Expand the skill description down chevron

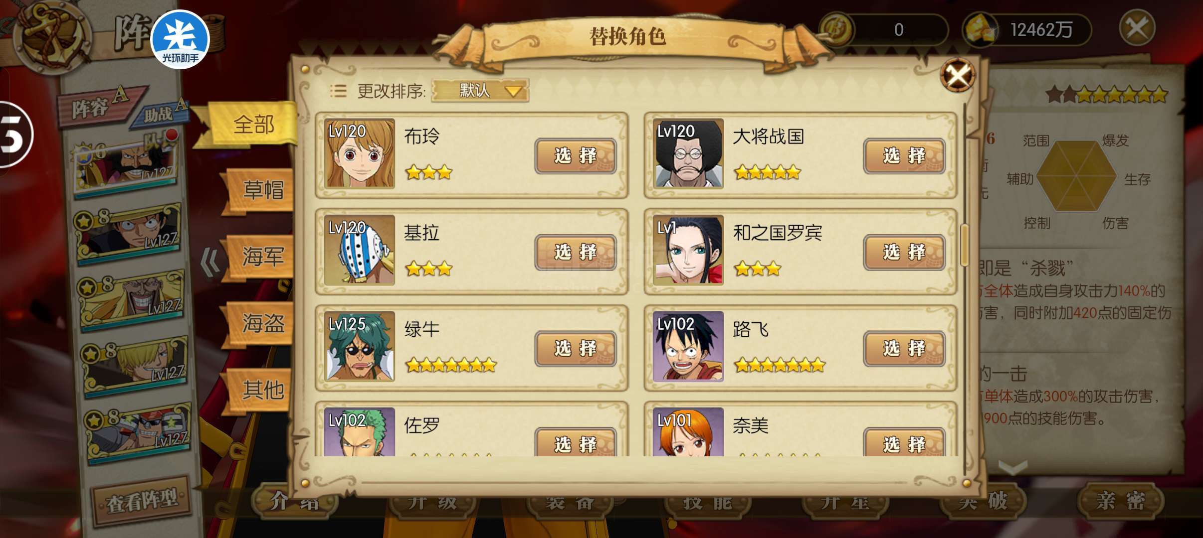coord(1013,467)
